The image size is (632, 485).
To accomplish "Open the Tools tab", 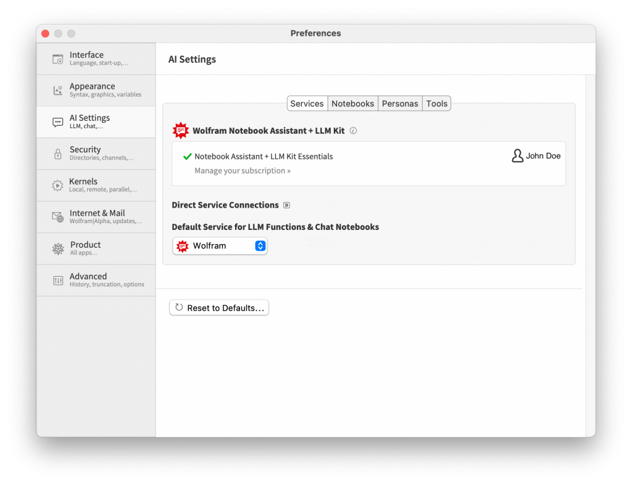I will 436,104.
